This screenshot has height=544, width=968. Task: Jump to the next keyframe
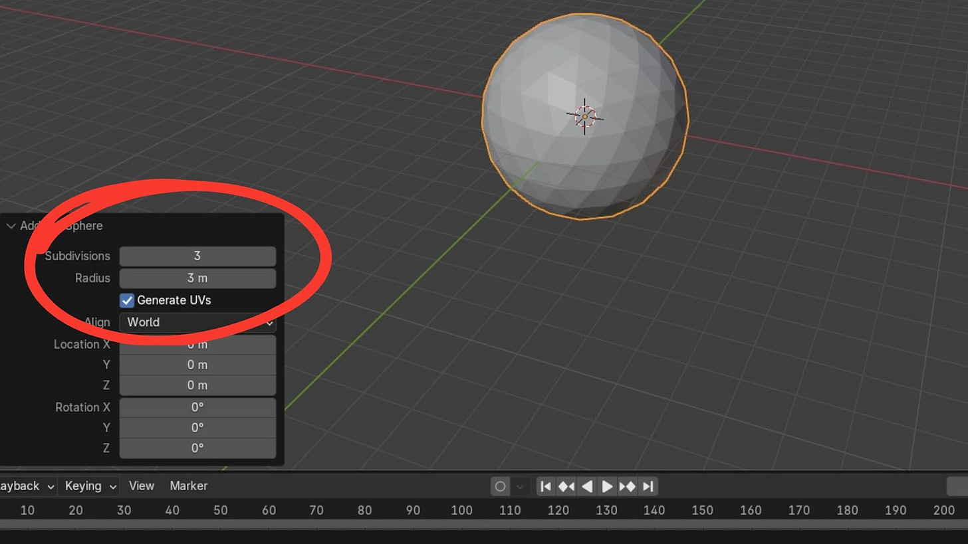[628, 486]
